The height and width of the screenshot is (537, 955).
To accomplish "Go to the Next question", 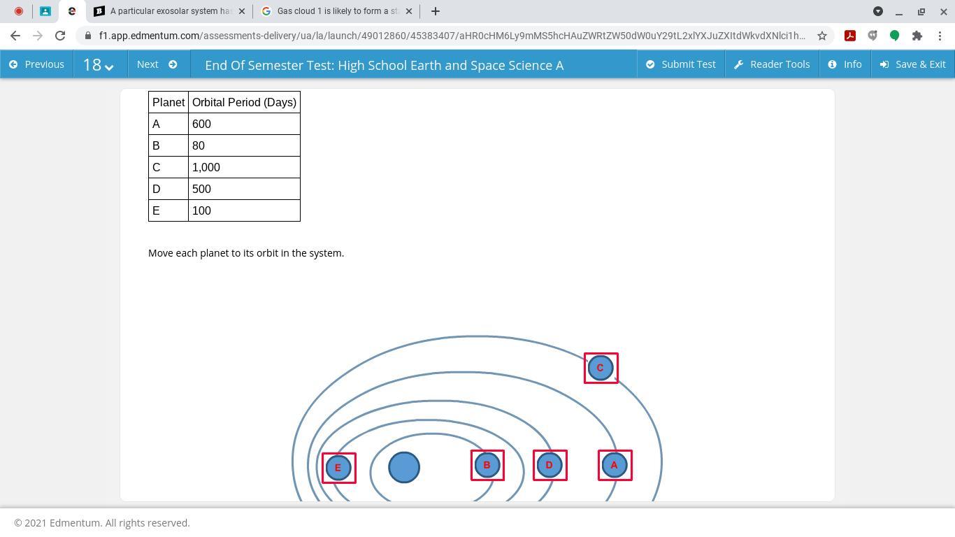I will 157,64.
